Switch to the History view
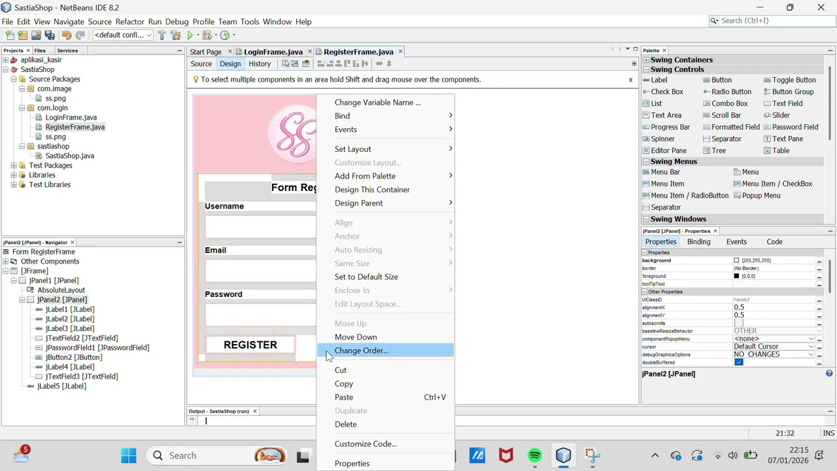Image resolution: width=837 pixels, height=471 pixels. pyautogui.click(x=260, y=63)
